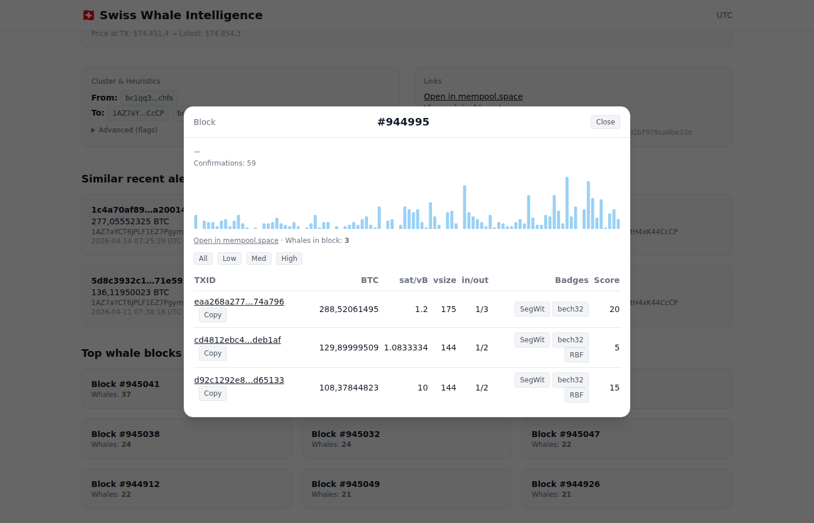Click the SegWit badge in the d92c1292e8 row

pyautogui.click(x=532, y=380)
